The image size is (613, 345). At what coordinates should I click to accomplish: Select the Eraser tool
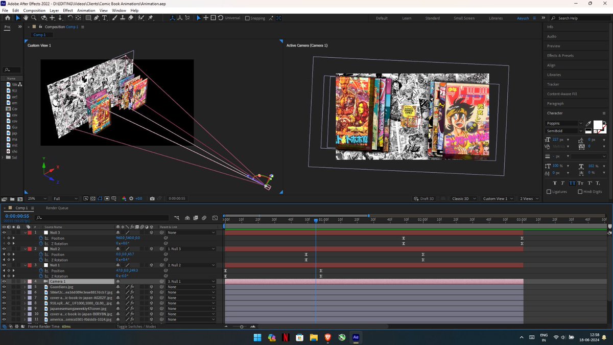131,18
